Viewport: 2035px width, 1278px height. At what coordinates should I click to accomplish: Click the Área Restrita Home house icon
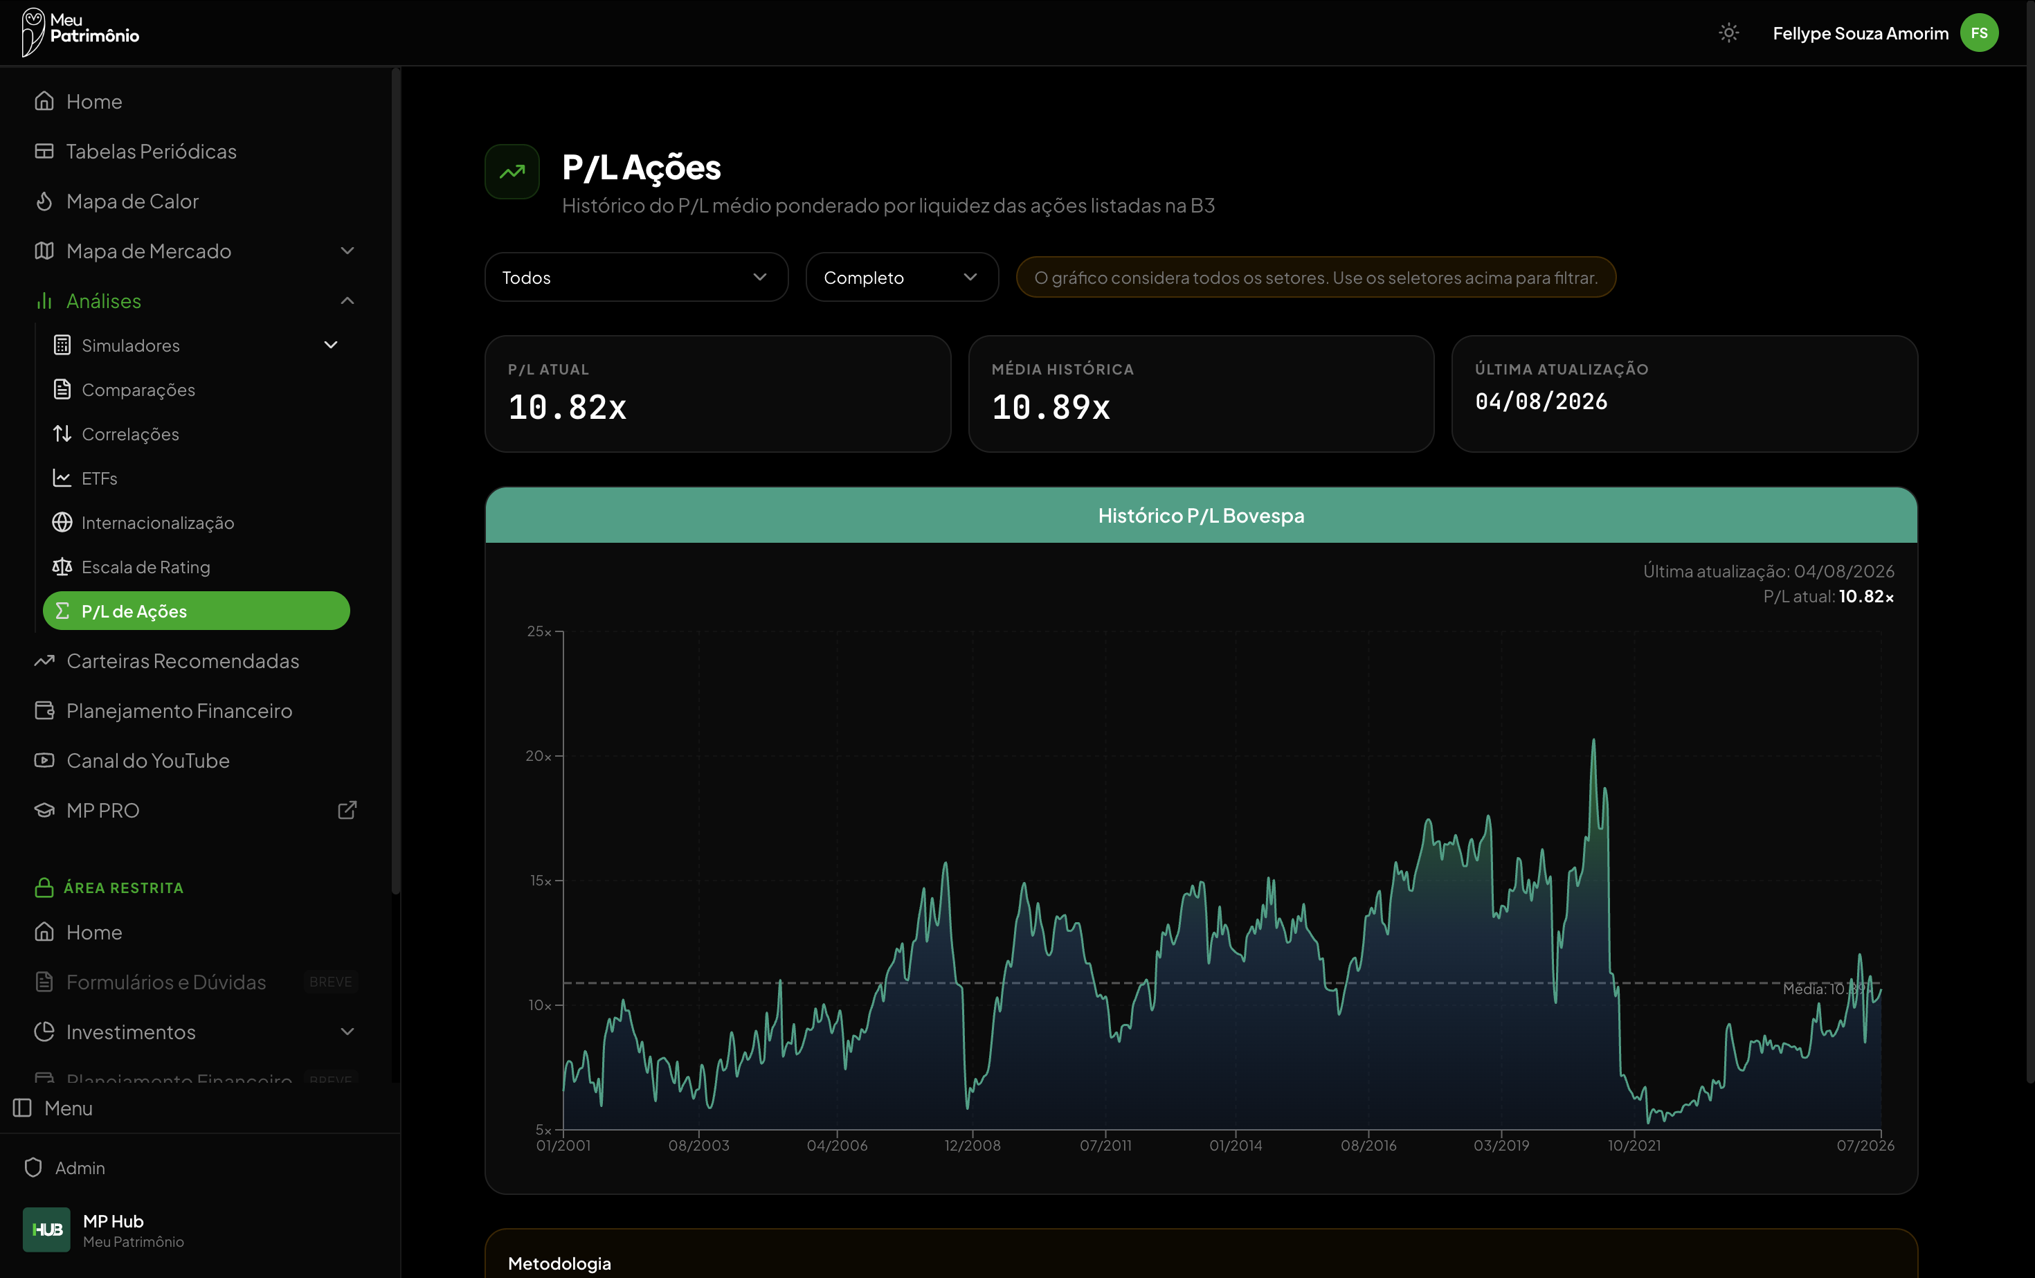44,933
